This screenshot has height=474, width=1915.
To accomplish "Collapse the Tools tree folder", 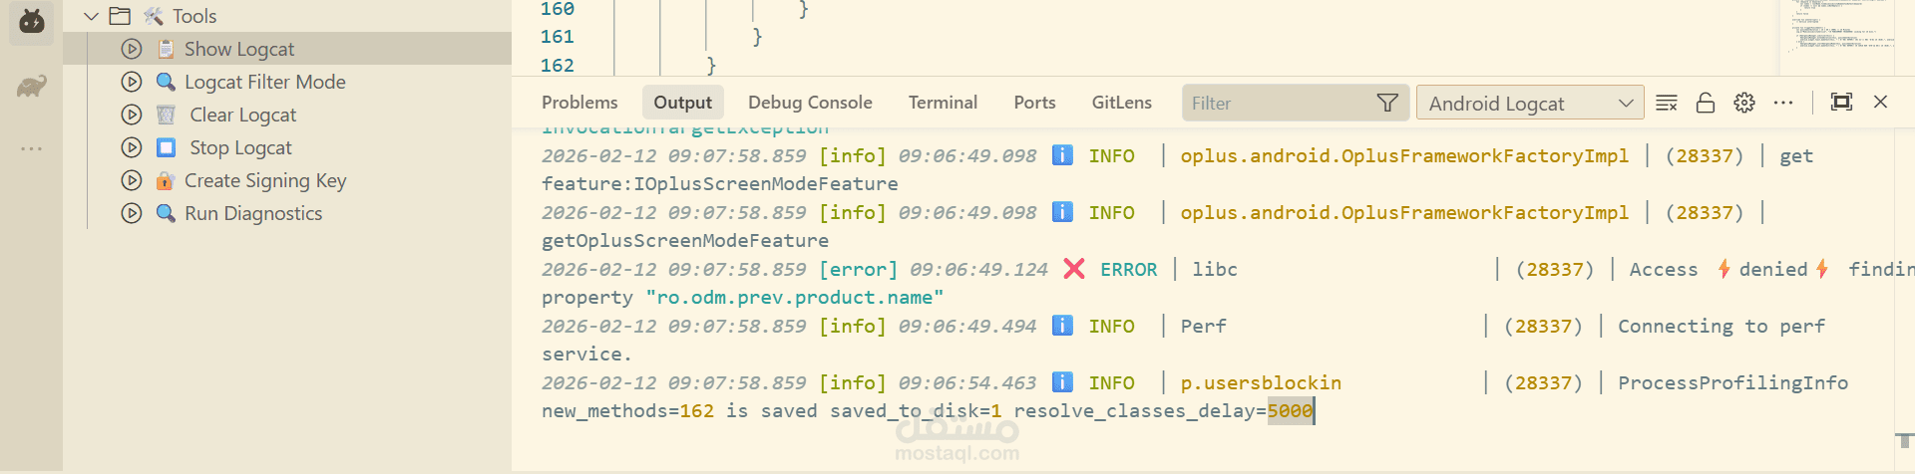I will click(92, 16).
